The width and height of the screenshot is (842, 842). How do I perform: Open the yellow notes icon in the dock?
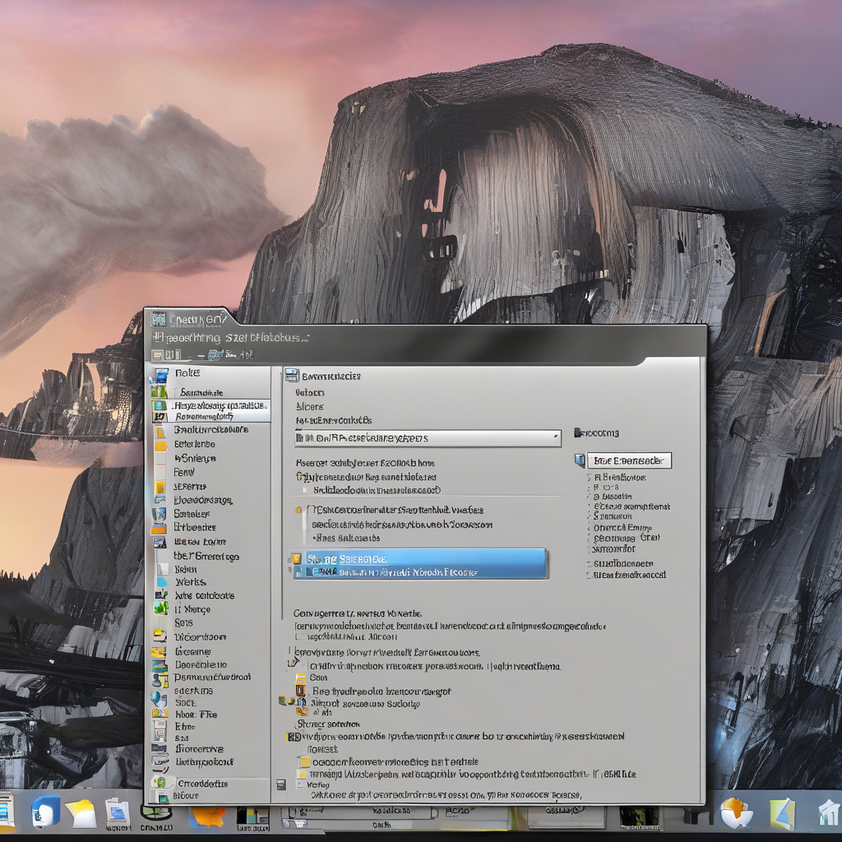[x=81, y=813]
